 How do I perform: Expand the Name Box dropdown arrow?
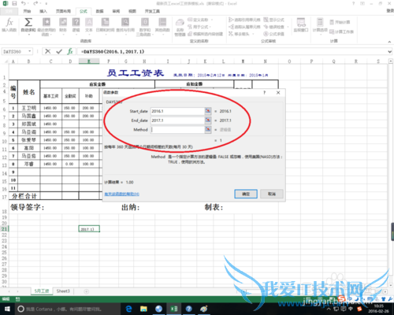click(30, 51)
